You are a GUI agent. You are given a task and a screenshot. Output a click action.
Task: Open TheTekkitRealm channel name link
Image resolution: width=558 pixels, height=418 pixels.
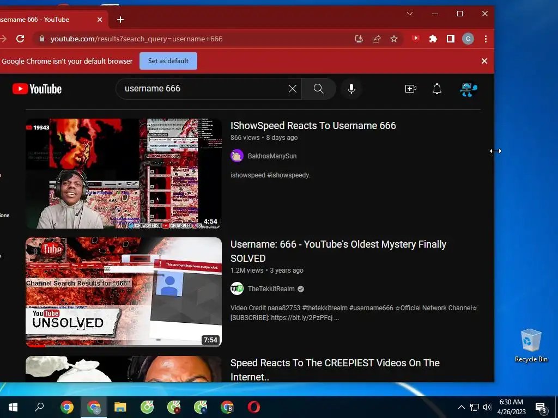[x=271, y=289]
